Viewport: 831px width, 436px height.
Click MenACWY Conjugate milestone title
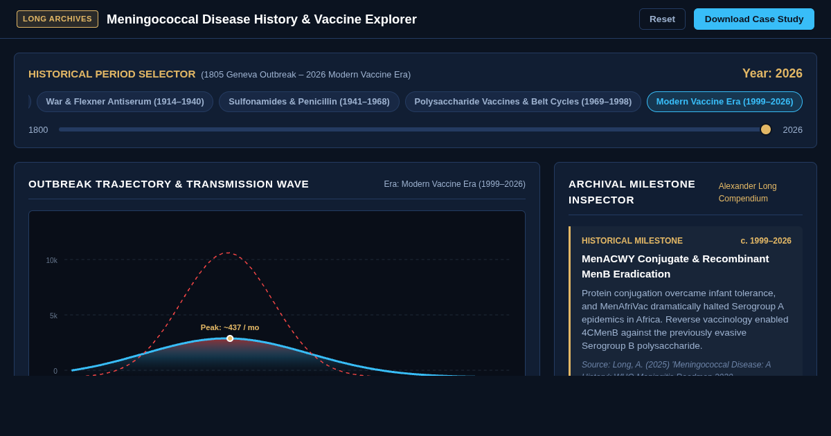point(675,266)
